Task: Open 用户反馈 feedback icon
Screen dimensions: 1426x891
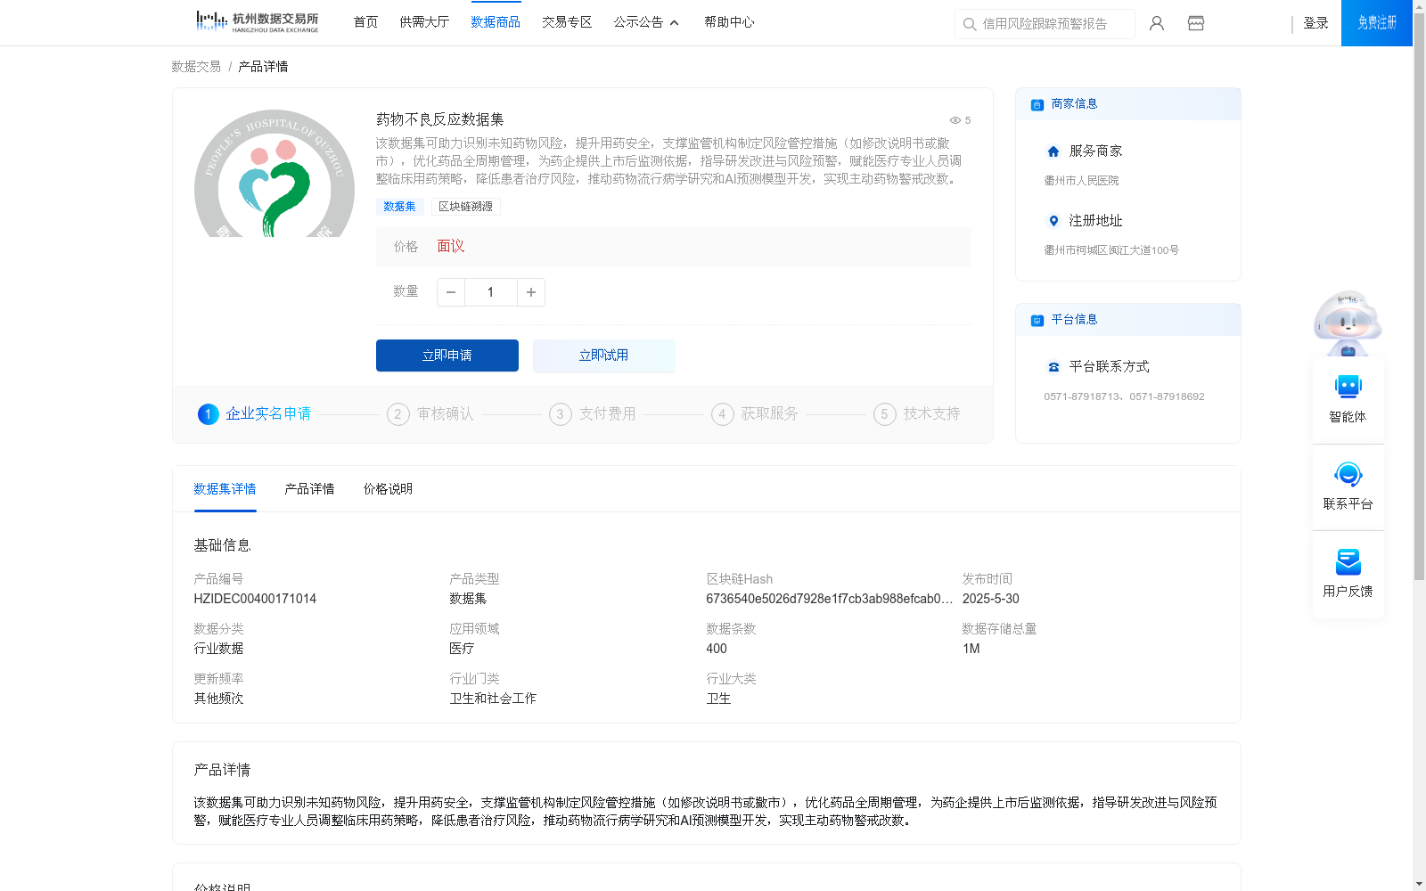Action: click(1348, 562)
